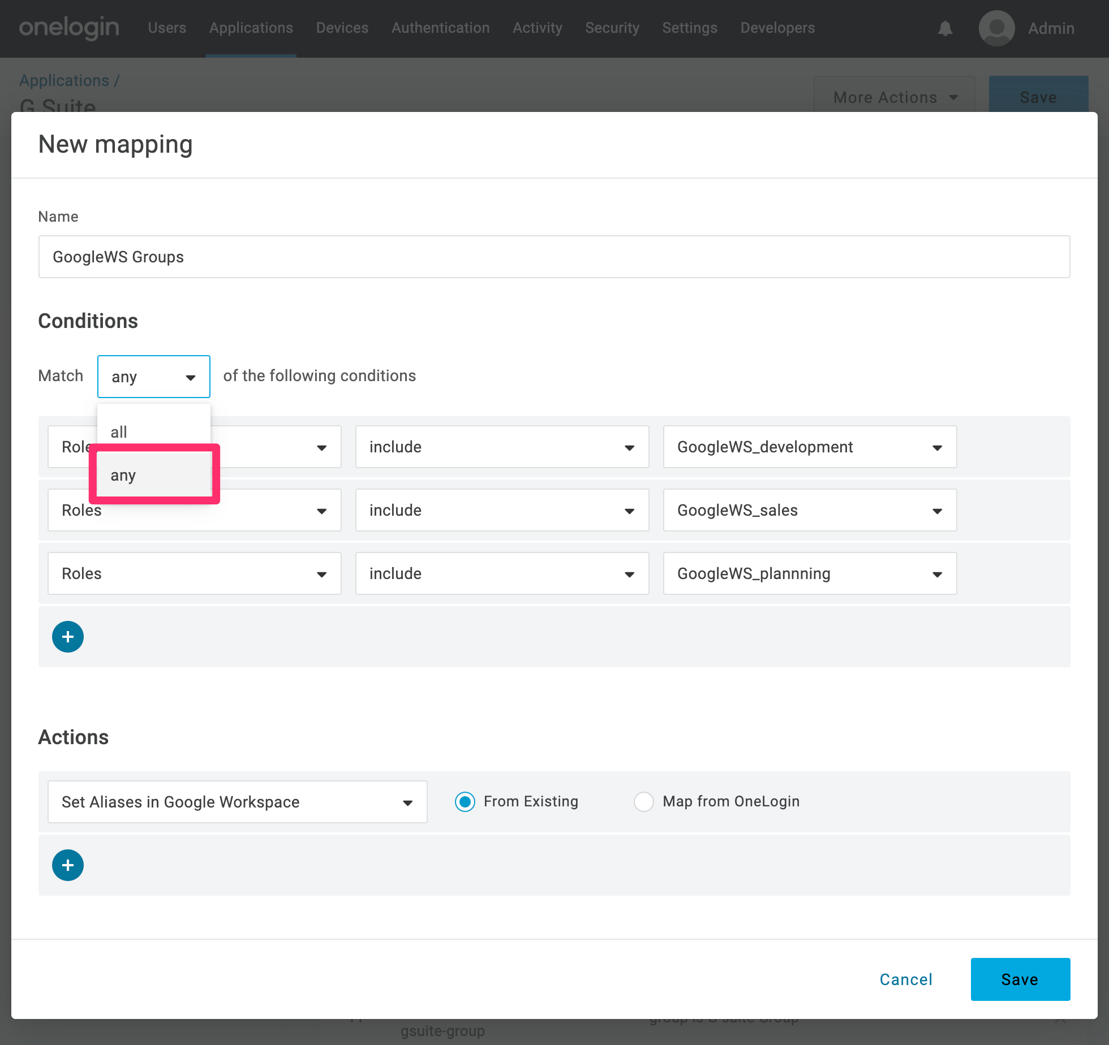Open the Developers menu

pyautogui.click(x=777, y=28)
